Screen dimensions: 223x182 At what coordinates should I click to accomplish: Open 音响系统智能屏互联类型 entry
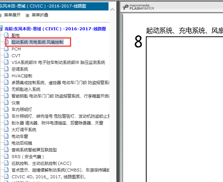tap(34, 150)
